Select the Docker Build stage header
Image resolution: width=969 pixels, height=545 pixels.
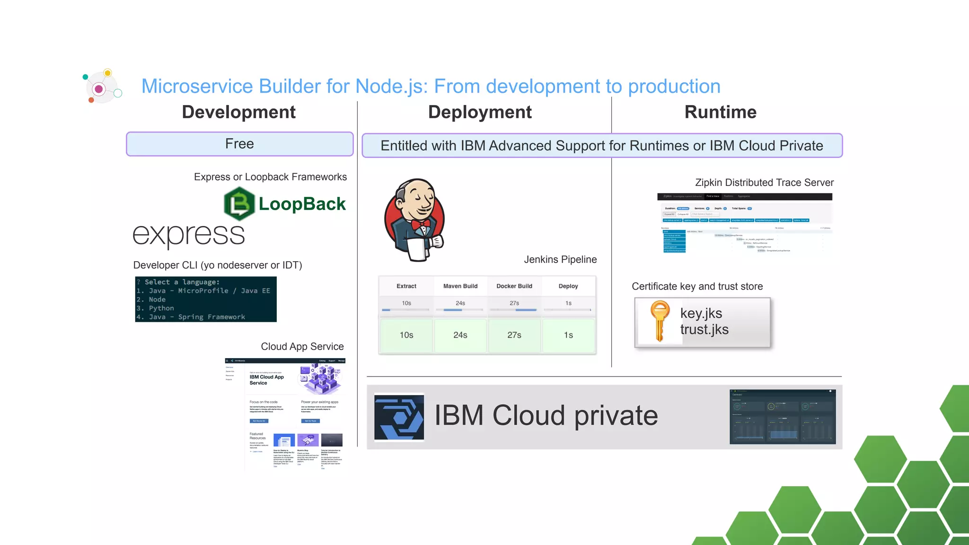click(514, 286)
